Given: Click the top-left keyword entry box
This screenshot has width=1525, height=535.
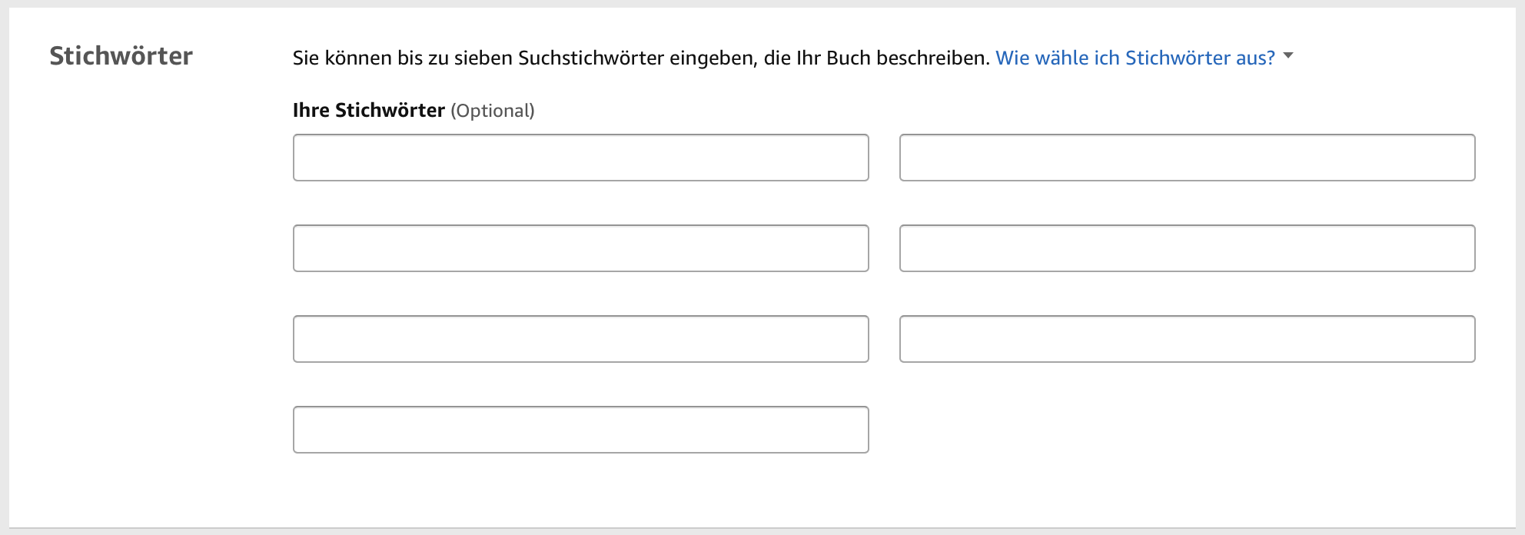Looking at the screenshot, I should click(x=580, y=158).
